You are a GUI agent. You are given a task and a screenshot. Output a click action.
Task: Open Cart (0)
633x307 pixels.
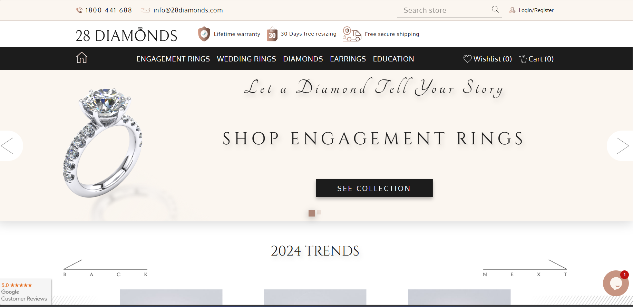pos(541,59)
